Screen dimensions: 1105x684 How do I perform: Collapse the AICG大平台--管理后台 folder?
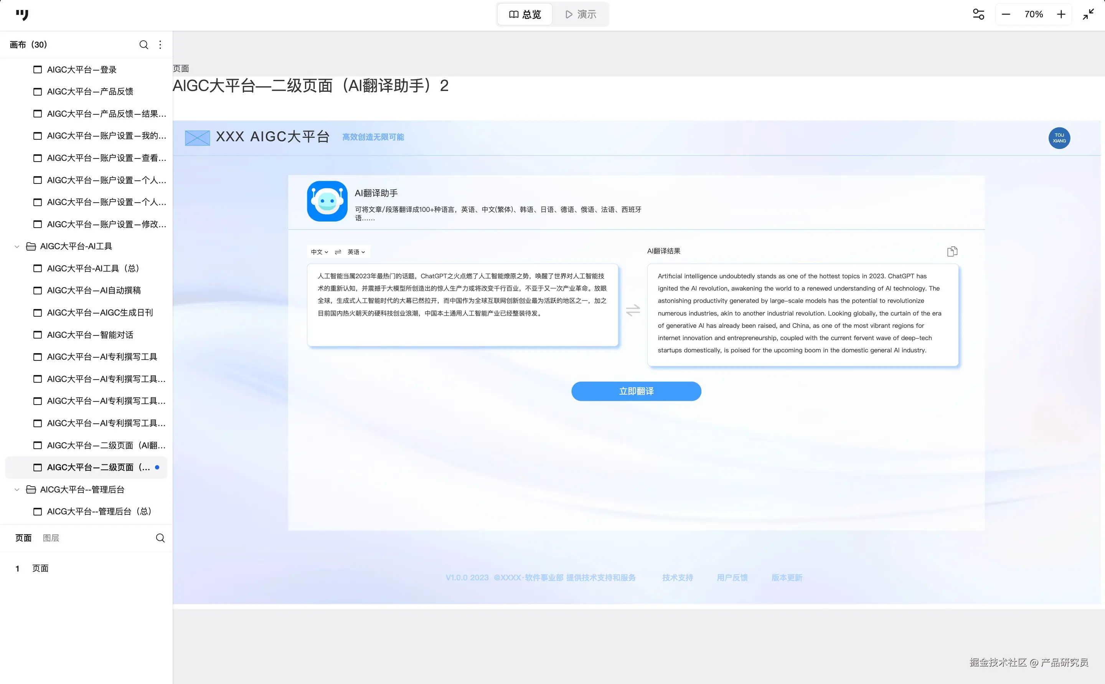point(17,489)
